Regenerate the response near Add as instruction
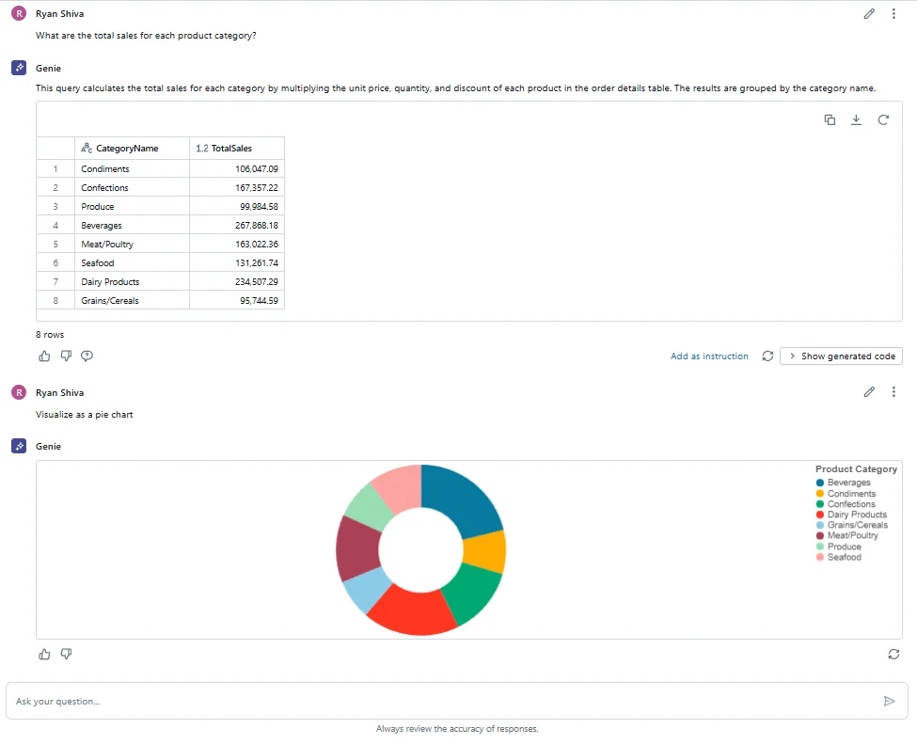Viewport: 917px width, 744px height. tap(767, 356)
